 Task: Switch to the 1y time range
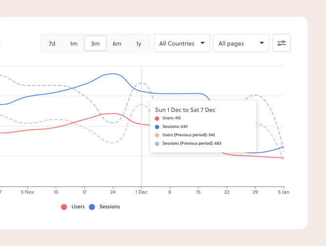coord(139,44)
